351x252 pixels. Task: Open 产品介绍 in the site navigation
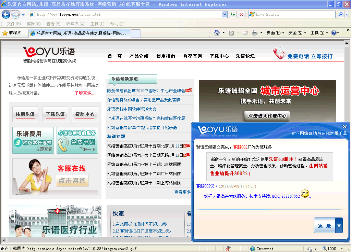point(139,56)
